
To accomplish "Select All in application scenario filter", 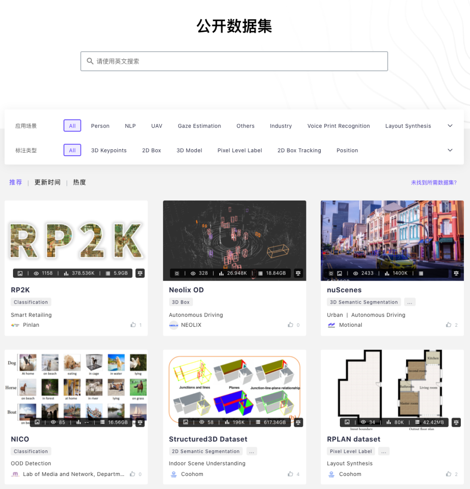I will coord(72,126).
